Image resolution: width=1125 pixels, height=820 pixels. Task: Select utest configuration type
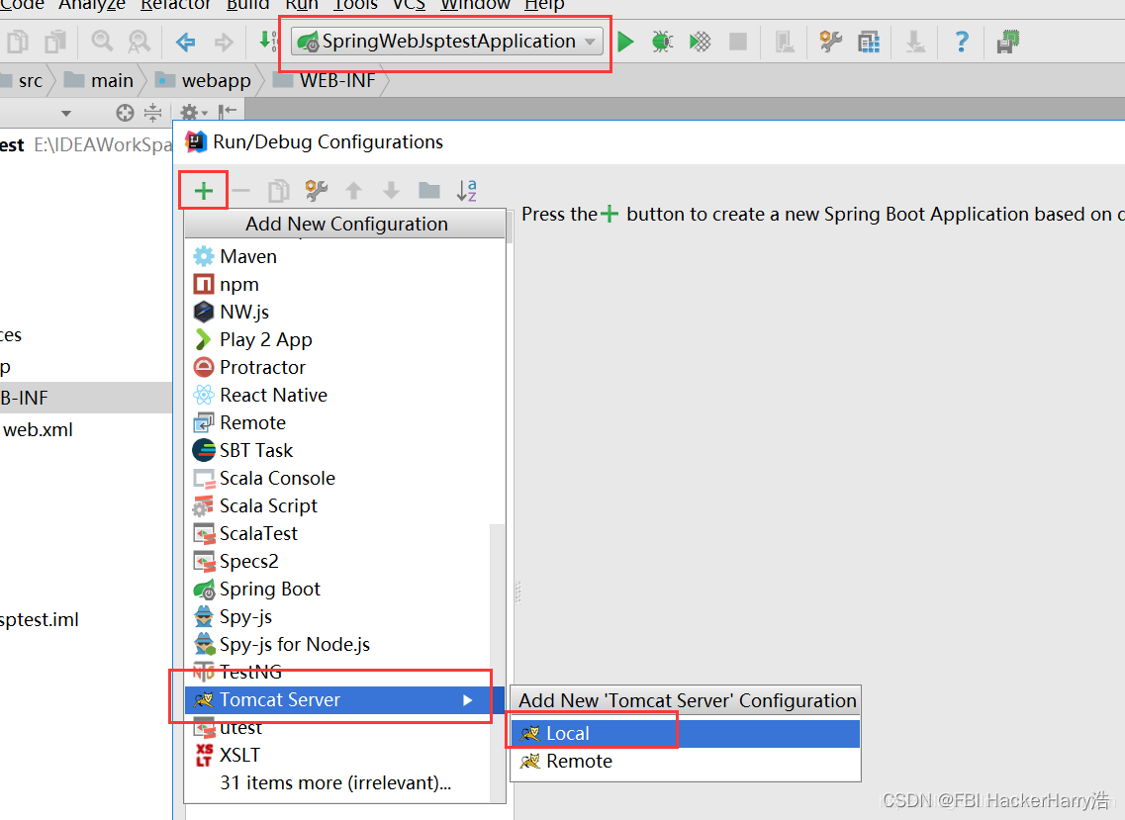pos(338,727)
